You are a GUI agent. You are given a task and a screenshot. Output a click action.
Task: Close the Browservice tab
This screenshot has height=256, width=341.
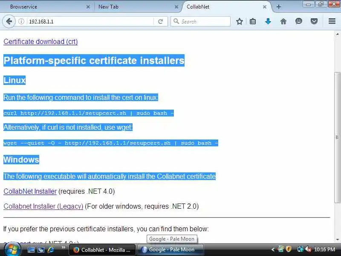click(x=88, y=7)
